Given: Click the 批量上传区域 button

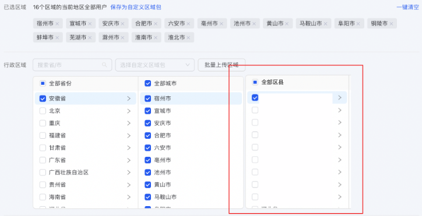Looking at the screenshot, I should tap(221, 65).
